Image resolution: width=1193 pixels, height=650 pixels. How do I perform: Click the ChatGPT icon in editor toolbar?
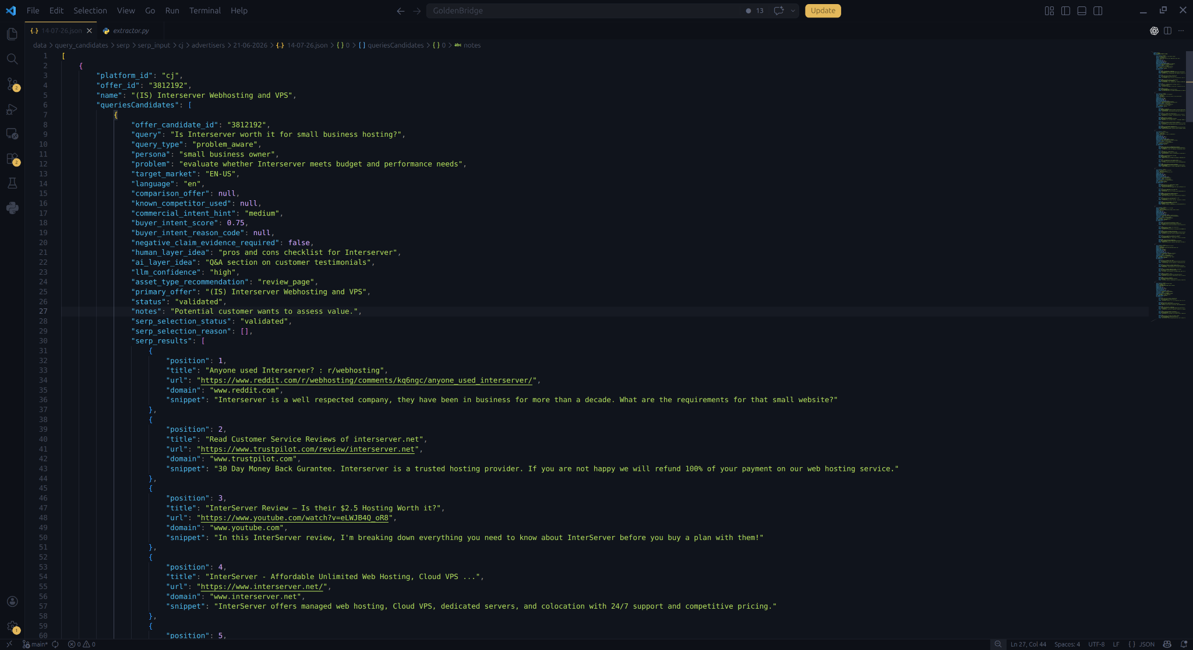click(1154, 31)
